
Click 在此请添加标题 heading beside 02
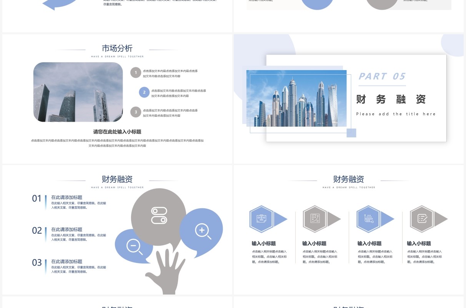(67, 229)
